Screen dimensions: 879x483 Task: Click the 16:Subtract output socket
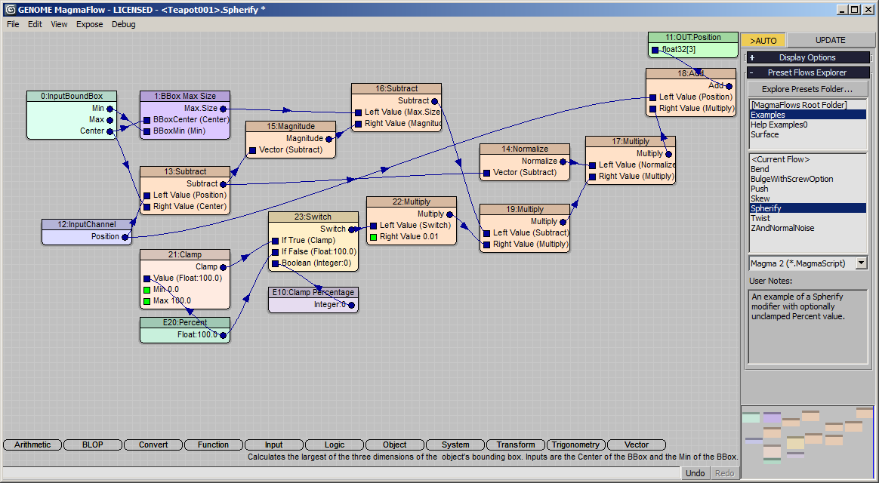pos(434,101)
